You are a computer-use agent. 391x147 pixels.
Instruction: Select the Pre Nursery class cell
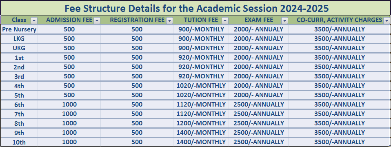[19, 29]
